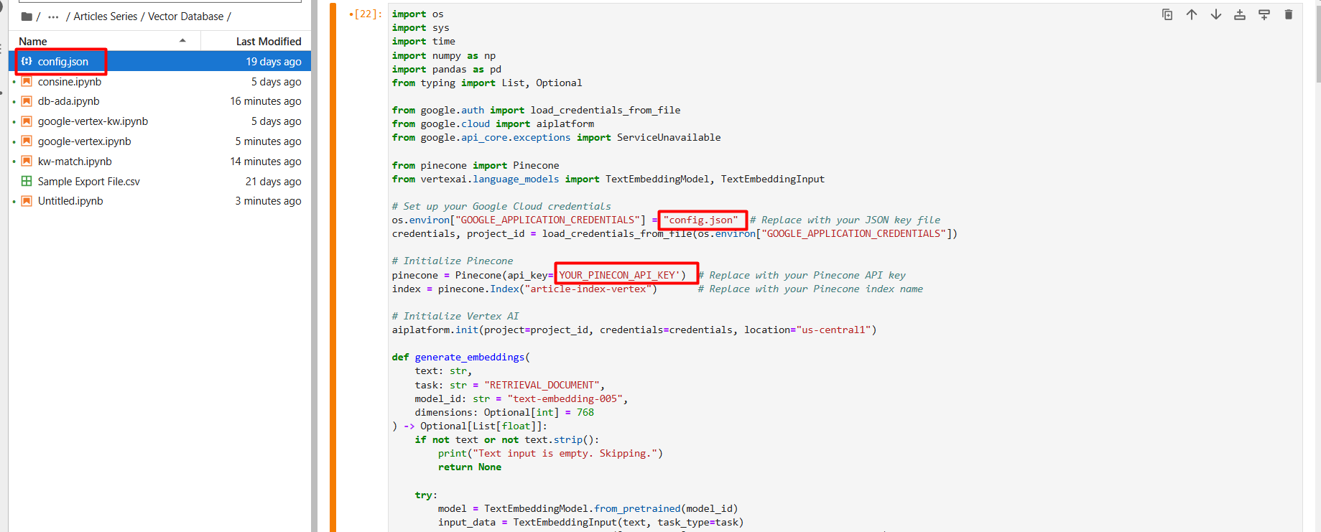Select google-vertex-kw.ipynb notebook file
This screenshot has width=1321, height=532.
pos(93,121)
